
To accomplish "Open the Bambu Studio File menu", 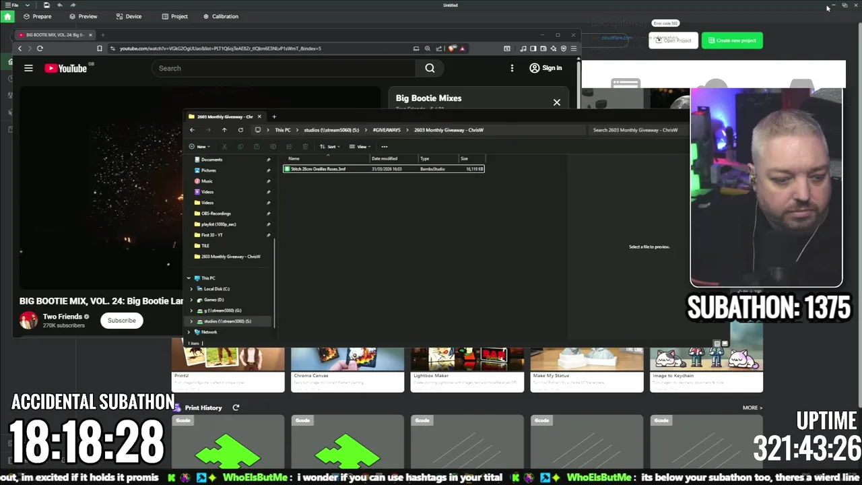I will [11, 5].
